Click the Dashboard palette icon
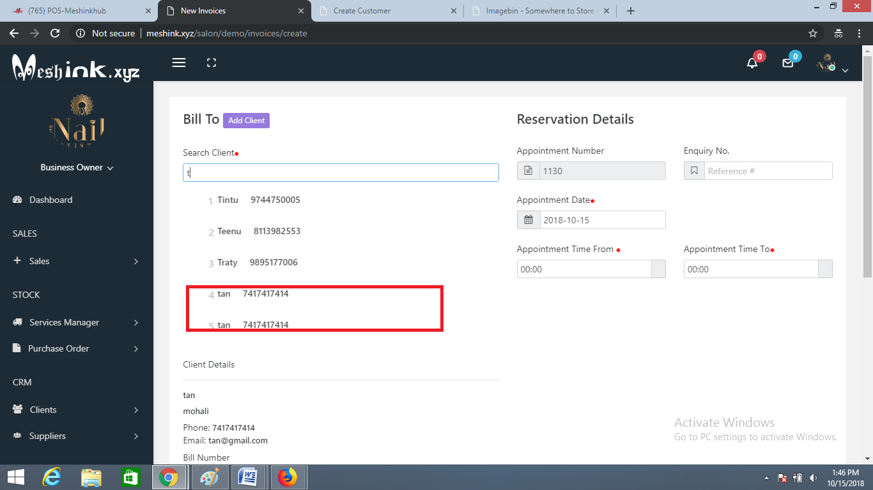The image size is (873, 490). [x=18, y=200]
